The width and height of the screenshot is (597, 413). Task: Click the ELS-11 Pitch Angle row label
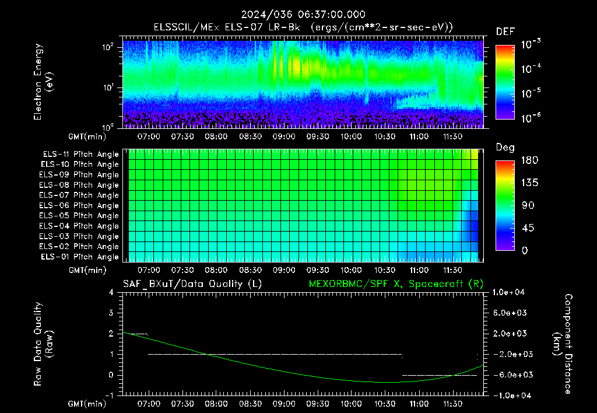click(x=80, y=155)
